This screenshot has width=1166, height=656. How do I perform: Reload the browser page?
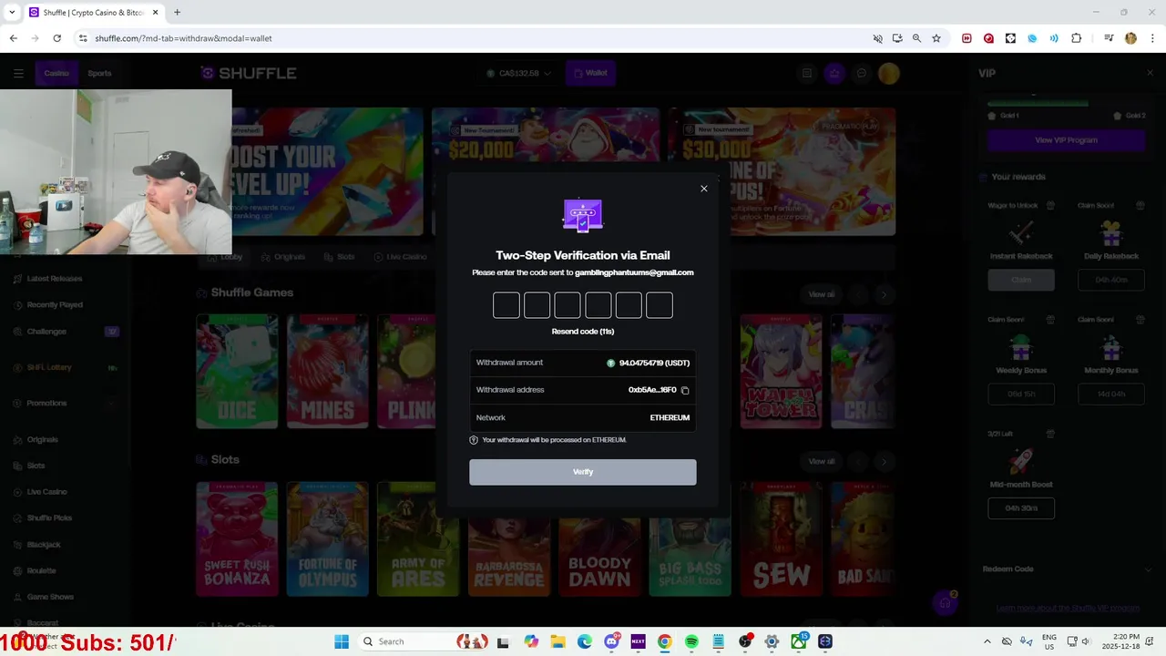click(x=56, y=38)
